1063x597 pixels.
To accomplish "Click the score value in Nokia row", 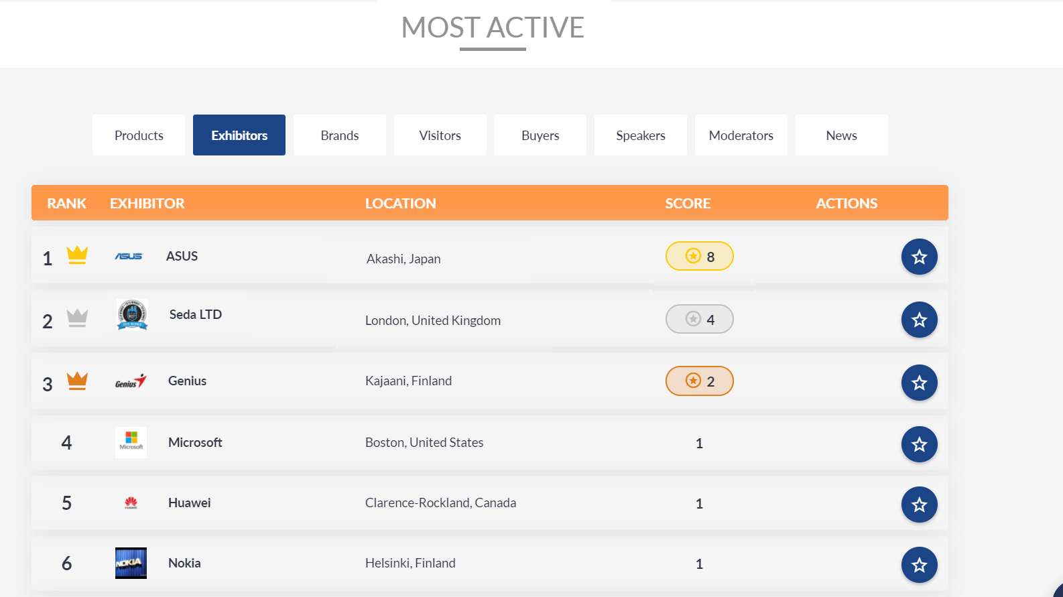I will [x=699, y=564].
